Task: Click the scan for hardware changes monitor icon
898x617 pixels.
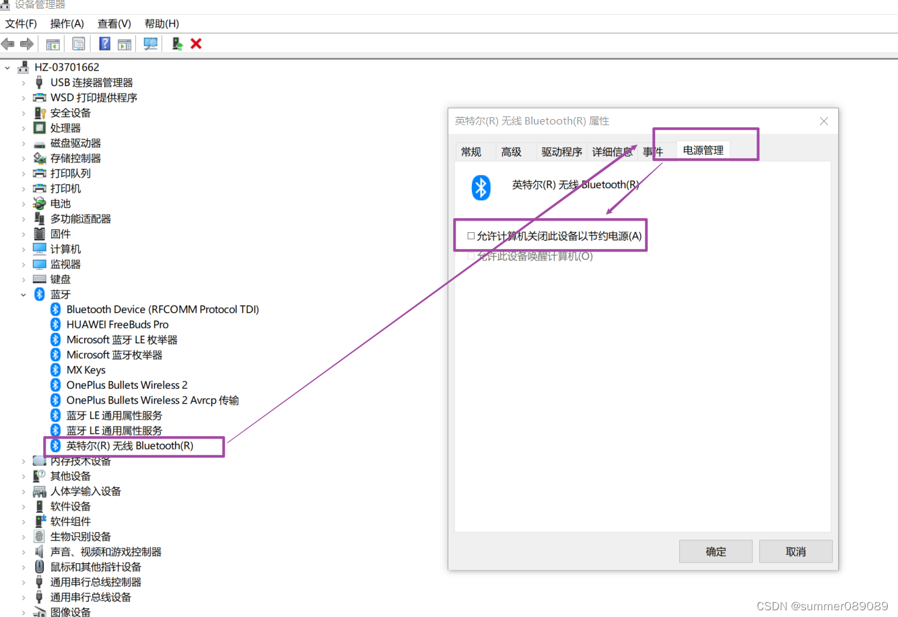Action: coord(151,44)
